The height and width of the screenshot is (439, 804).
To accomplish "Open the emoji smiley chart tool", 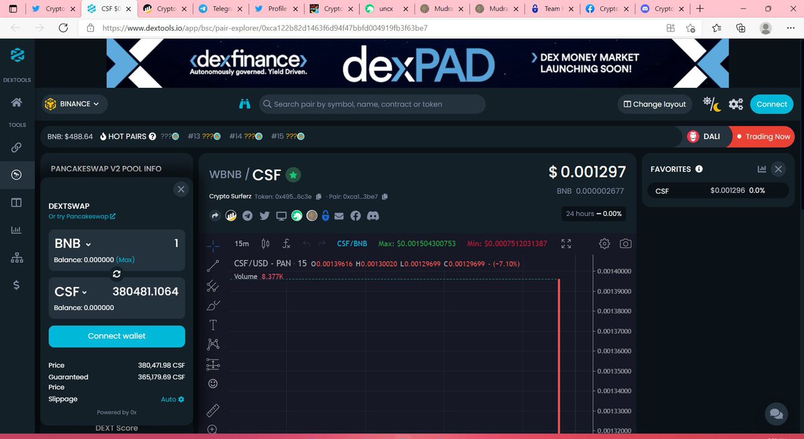I will (213, 384).
